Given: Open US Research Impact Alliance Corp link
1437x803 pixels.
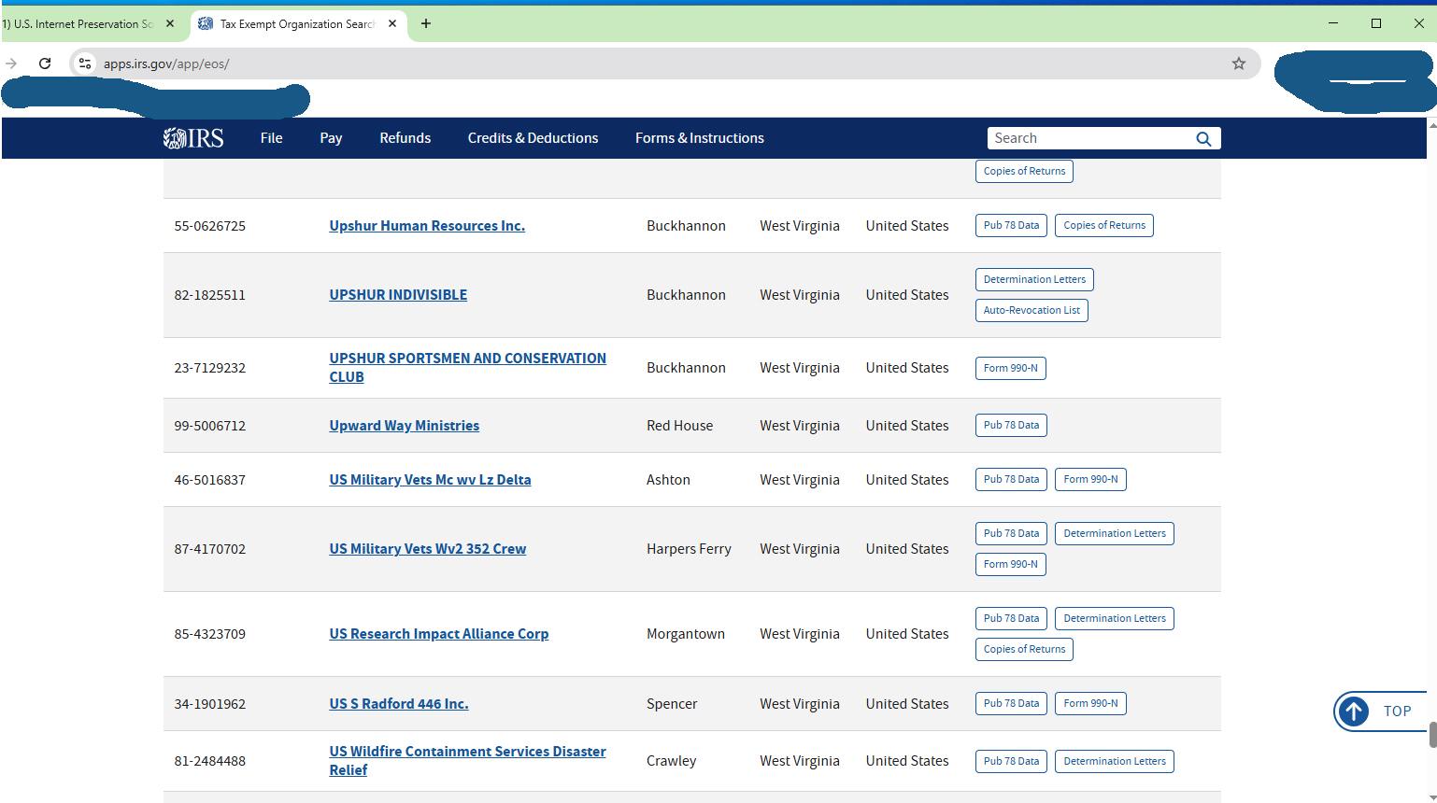Looking at the screenshot, I should (x=439, y=634).
